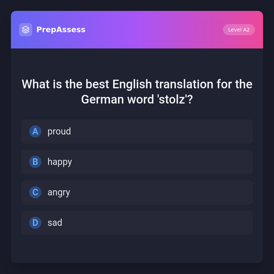The width and height of the screenshot is (274, 274).
Task: Click the question heading text
Action: click(x=137, y=92)
